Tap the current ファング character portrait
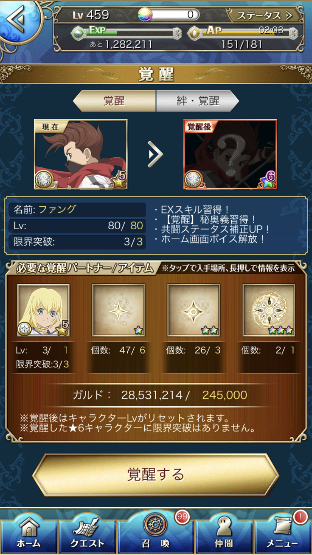Screen dimensions: 312x555 pos(81,154)
